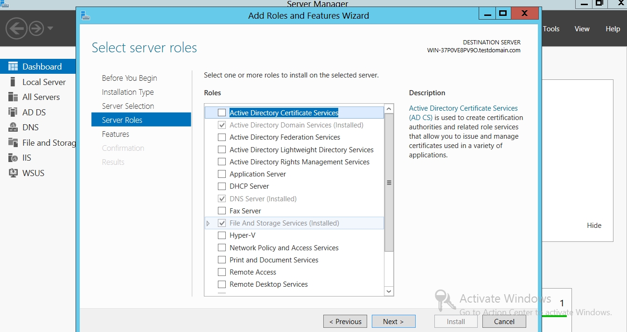The height and width of the screenshot is (332, 627).
Task: Click the Local Server icon in sidebar
Action: (x=13, y=82)
